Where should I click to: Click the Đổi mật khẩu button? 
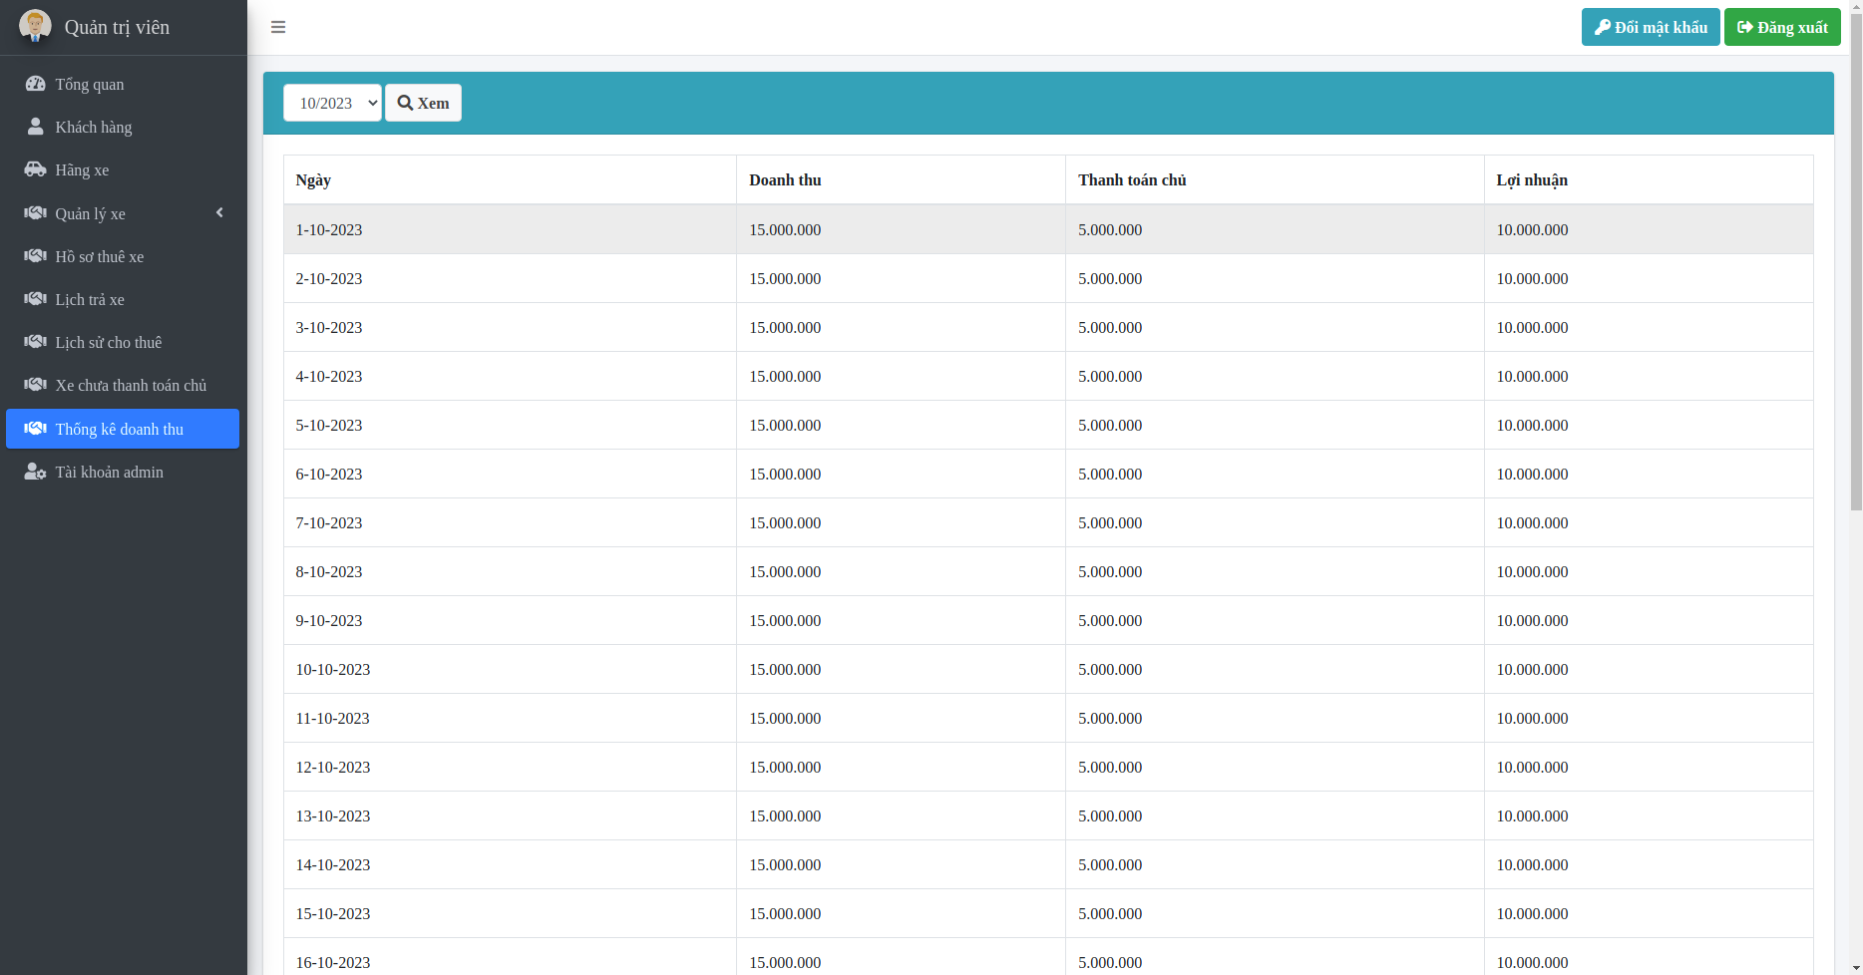tap(1650, 27)
